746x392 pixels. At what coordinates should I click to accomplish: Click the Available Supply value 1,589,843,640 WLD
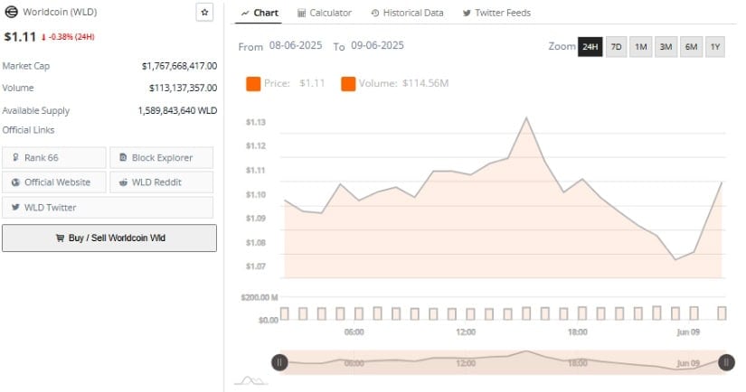pos(177,111)
